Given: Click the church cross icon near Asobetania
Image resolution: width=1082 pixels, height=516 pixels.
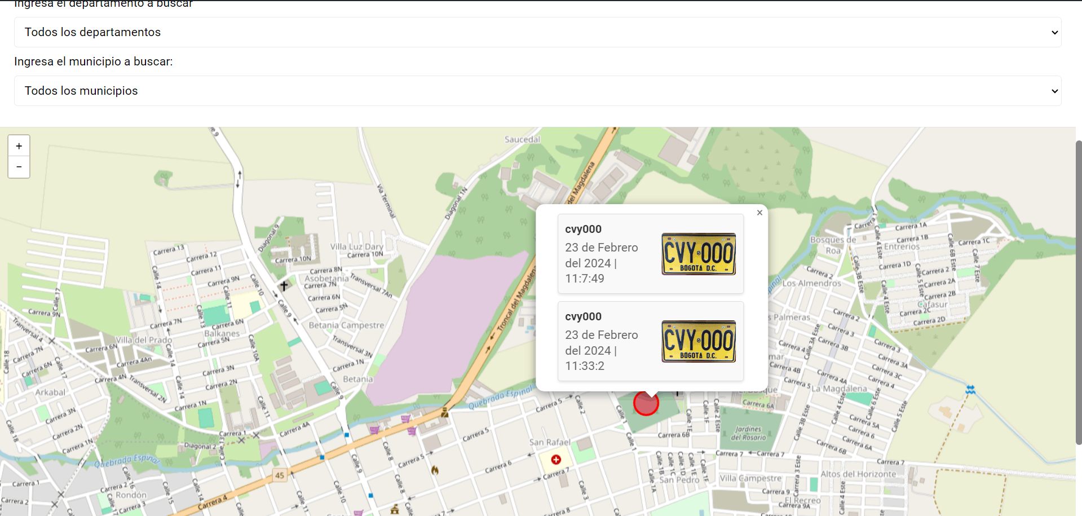Looking at the screenshot, I should tap(284, 285).
